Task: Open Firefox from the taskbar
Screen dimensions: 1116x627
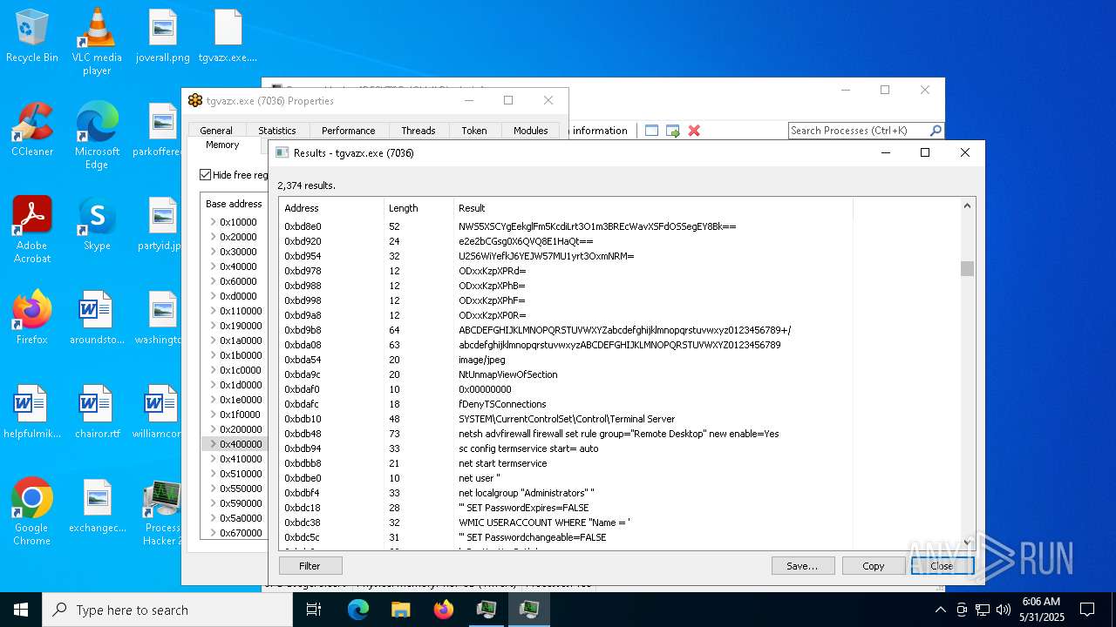Action: pyautogui.click(x=443, y=610)
